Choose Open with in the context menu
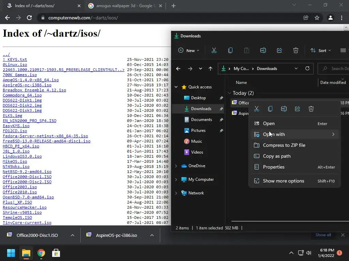Screen dimensions: 349x261 coord(295,134)
